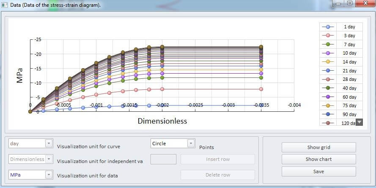Click the Save button

(x=318, y=171)
